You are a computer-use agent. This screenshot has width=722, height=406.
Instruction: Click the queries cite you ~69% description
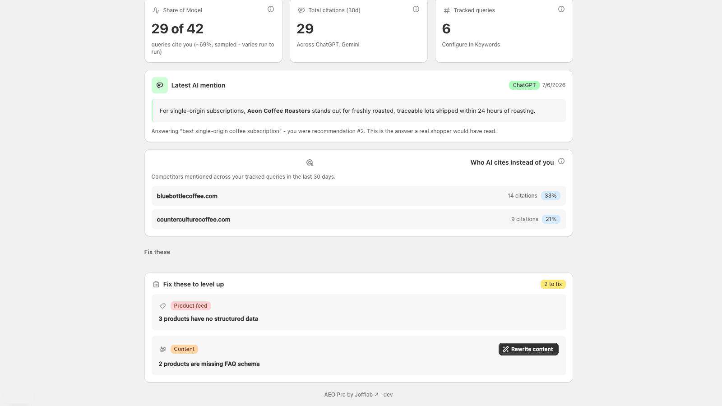(x=213, y=48)
